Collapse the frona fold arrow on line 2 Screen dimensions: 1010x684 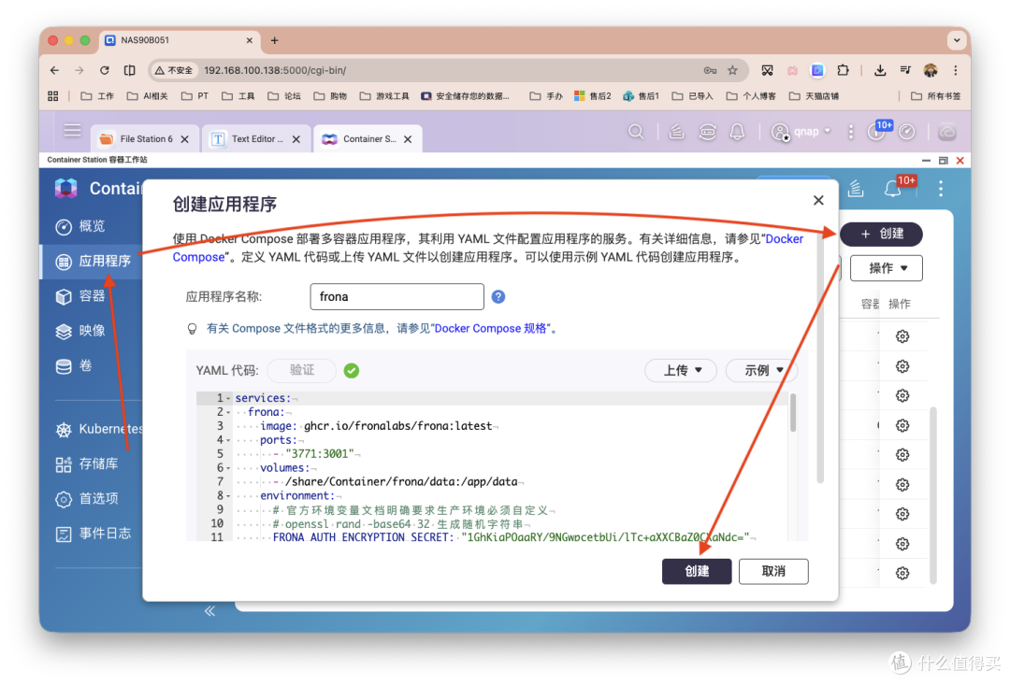click(229, 412)
